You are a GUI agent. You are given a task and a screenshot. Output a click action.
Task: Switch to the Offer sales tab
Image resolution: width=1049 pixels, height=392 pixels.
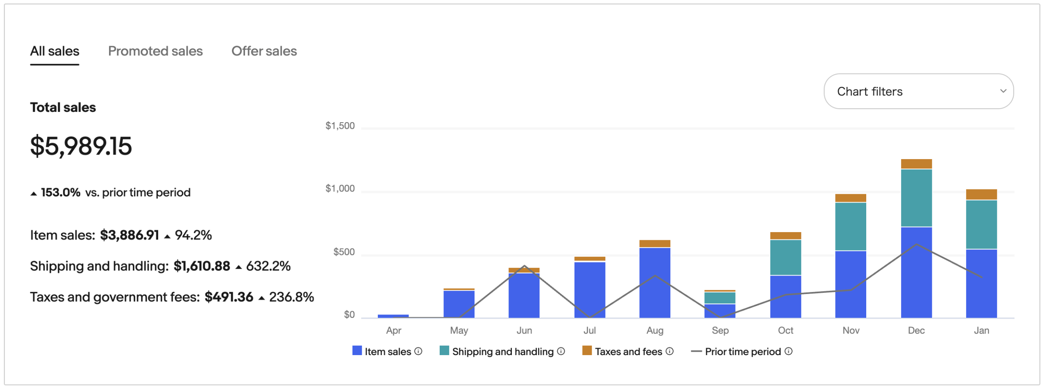pyautogui.click(x=264, y=51)
